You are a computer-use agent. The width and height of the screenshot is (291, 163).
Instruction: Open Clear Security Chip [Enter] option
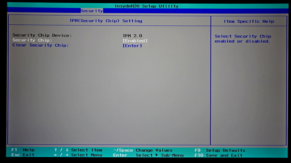point(132,45)
